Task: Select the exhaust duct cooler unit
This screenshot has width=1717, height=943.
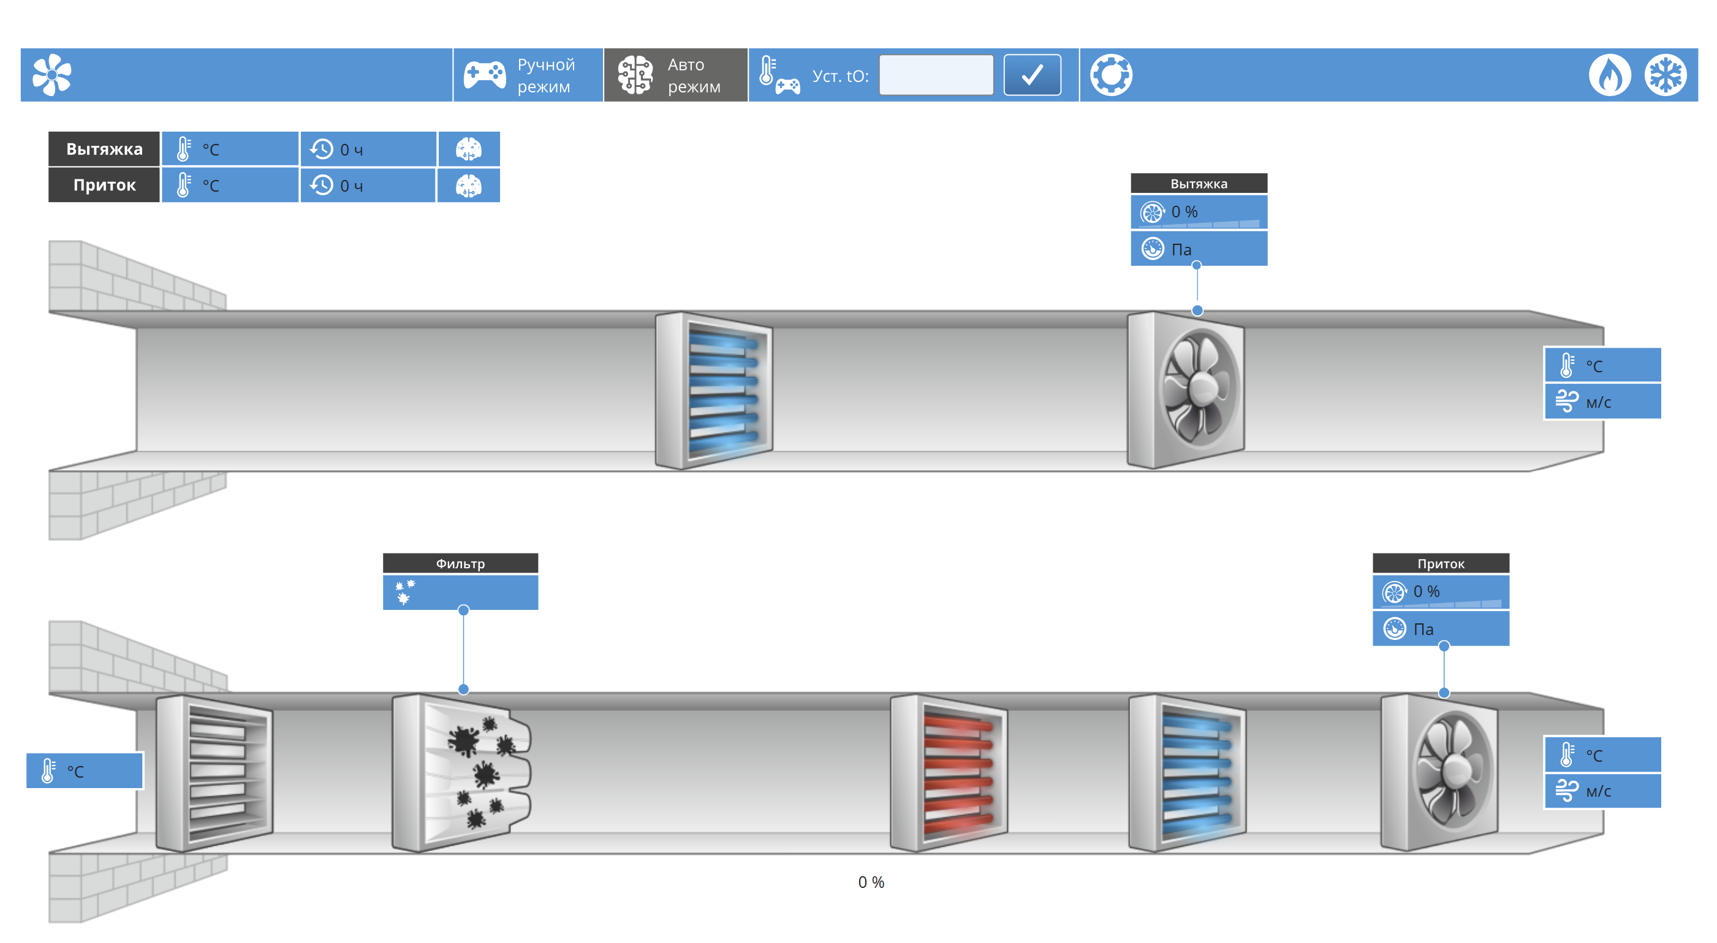Action: [714, 391]
